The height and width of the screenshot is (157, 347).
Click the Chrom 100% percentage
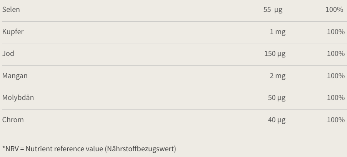tap(336, 120)
